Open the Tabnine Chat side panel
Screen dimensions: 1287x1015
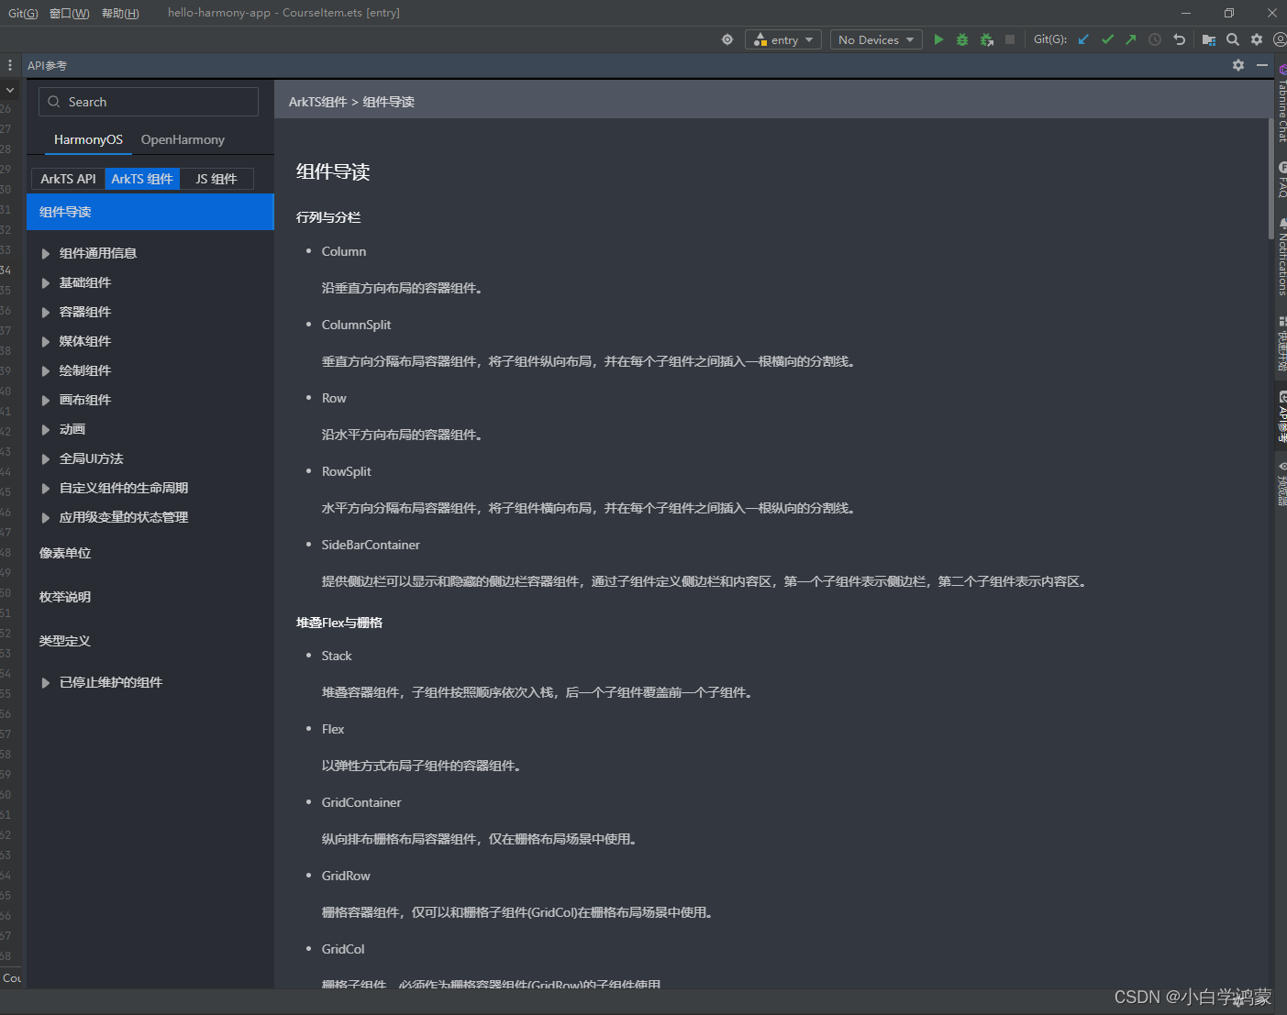[1281, 104]
